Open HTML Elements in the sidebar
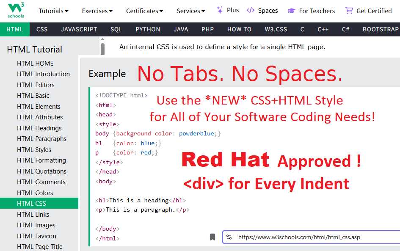This screenshot has width=400, height=251. [39, 106]
